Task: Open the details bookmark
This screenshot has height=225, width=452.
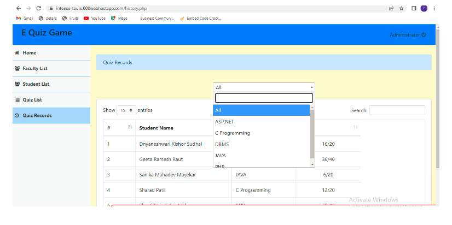Action: pyautogui.click(x=48, y=18)
